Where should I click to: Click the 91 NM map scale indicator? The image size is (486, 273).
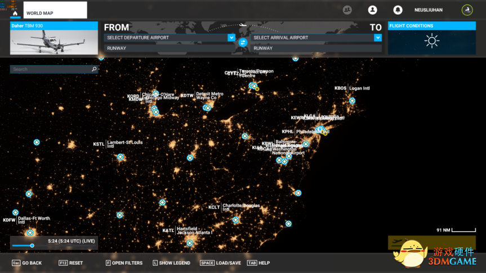(x=456, y=230)
